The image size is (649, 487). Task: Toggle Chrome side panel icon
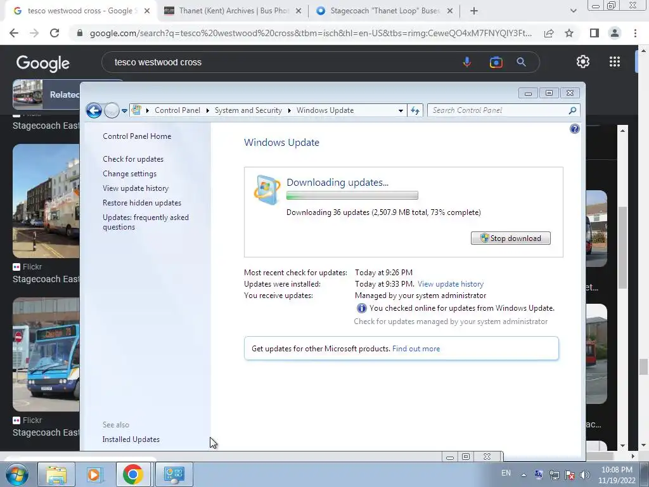coord(594,33)
